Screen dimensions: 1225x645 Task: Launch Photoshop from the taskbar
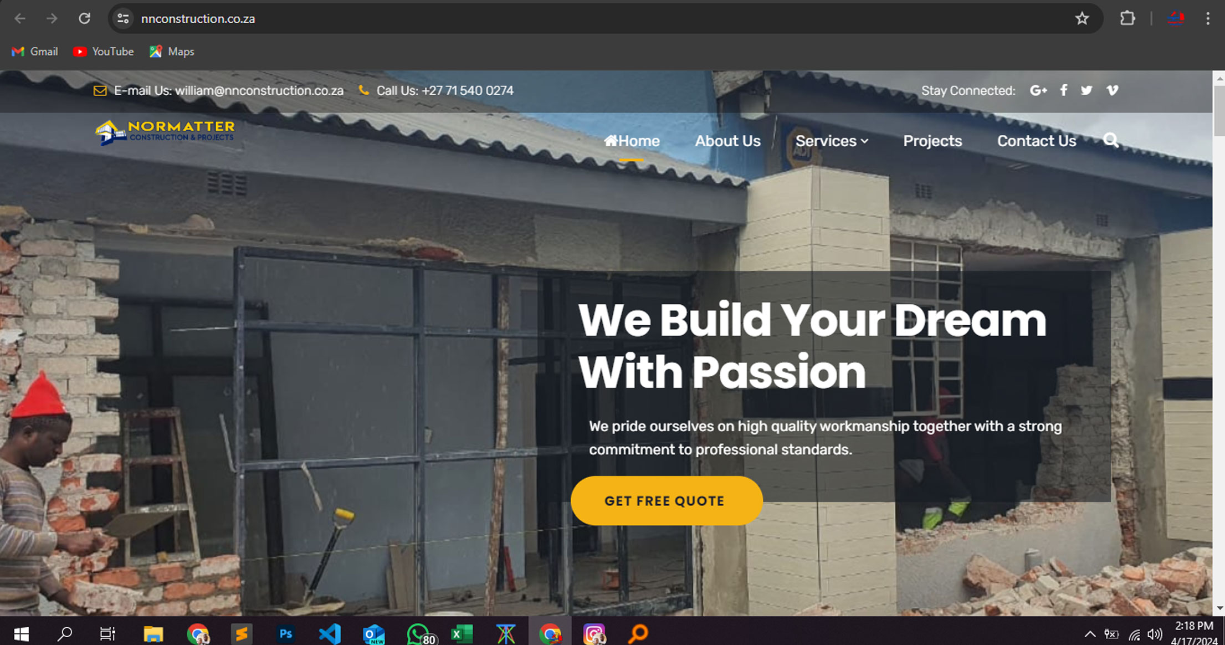(285, 633)
